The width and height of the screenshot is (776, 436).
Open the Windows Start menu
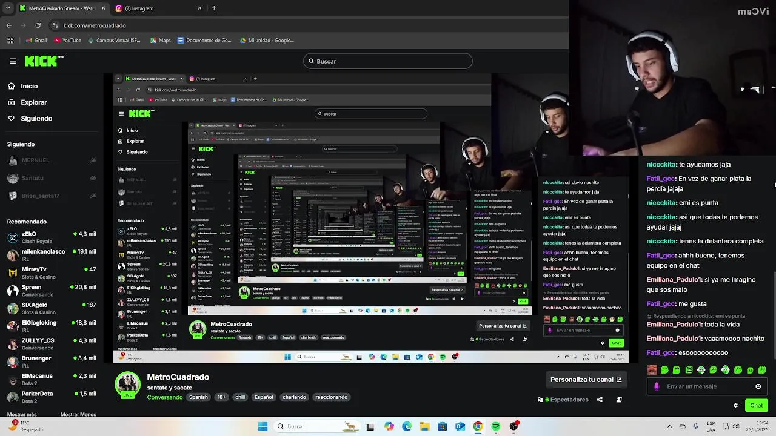(263, 426)
